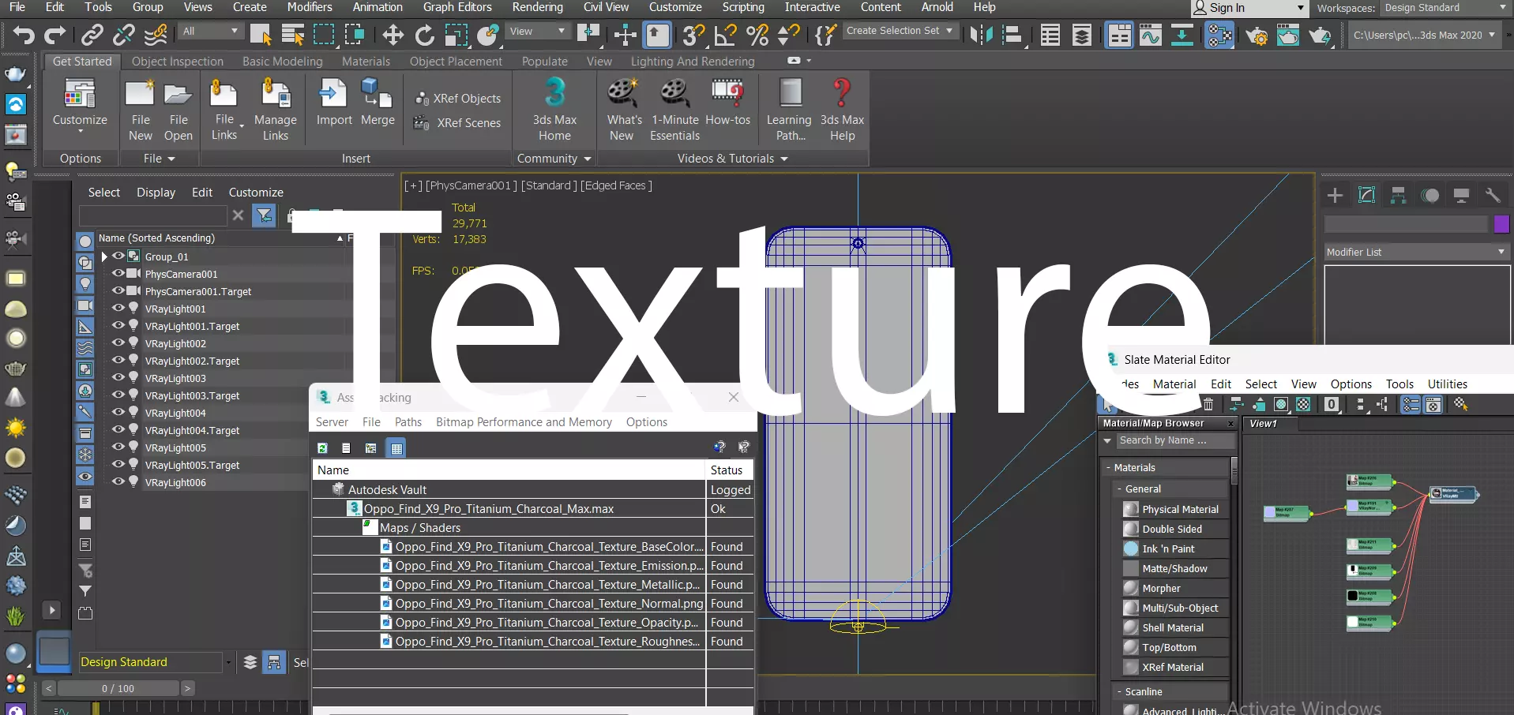
Task: Click the Undo arrow icon
Action: pos(24,35)
